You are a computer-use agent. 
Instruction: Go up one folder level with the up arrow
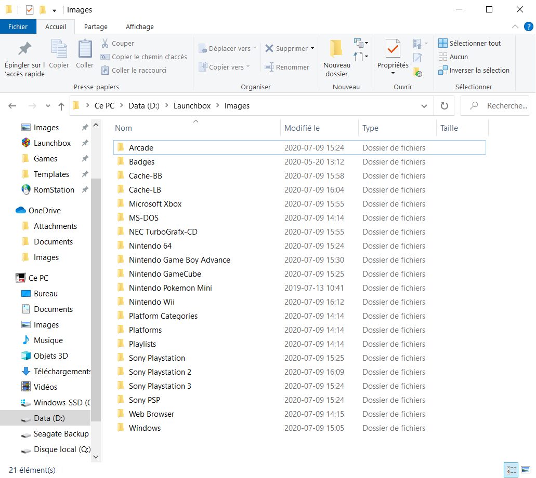click(x=61, y=106)
